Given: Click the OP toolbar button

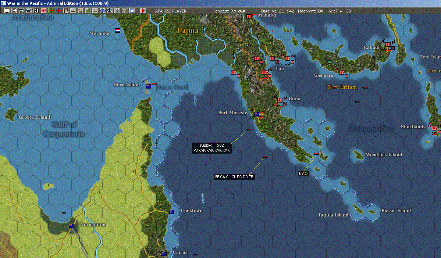Looking at the screenshot, I should pyautogui.click(x=117, y=11).
